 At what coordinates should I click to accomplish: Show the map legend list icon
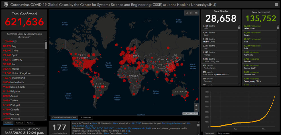click(x=192, y=13)
